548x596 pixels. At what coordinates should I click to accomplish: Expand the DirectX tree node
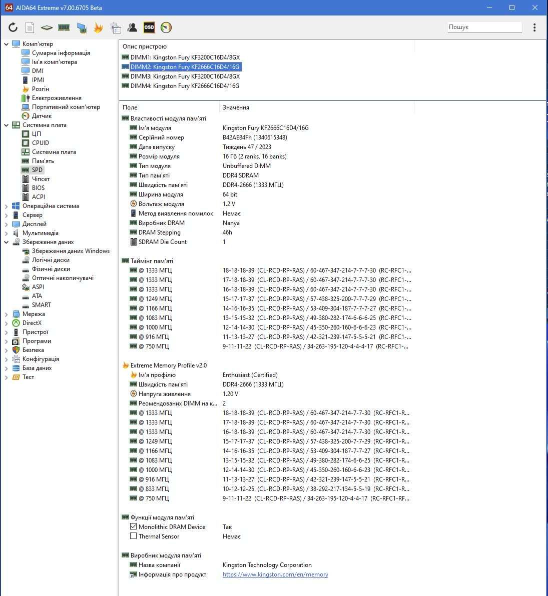click(6, 323)
